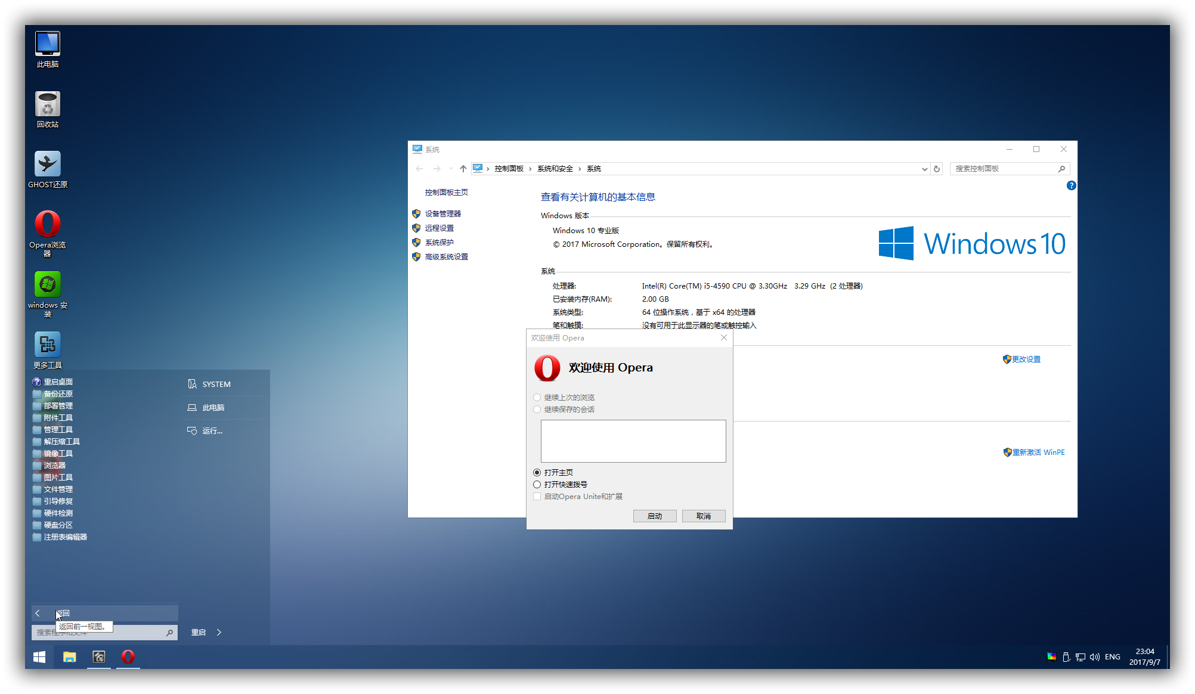Image resolution: width=1195 pixels, height=694 pixels.
Task: Click the search magnifier in 搜索控制面板 box
Action: point(1061,169)
